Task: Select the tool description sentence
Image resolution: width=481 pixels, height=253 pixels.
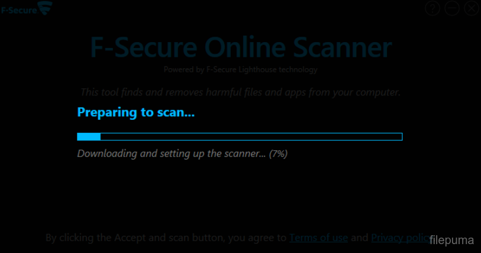Action: (240, 92)
